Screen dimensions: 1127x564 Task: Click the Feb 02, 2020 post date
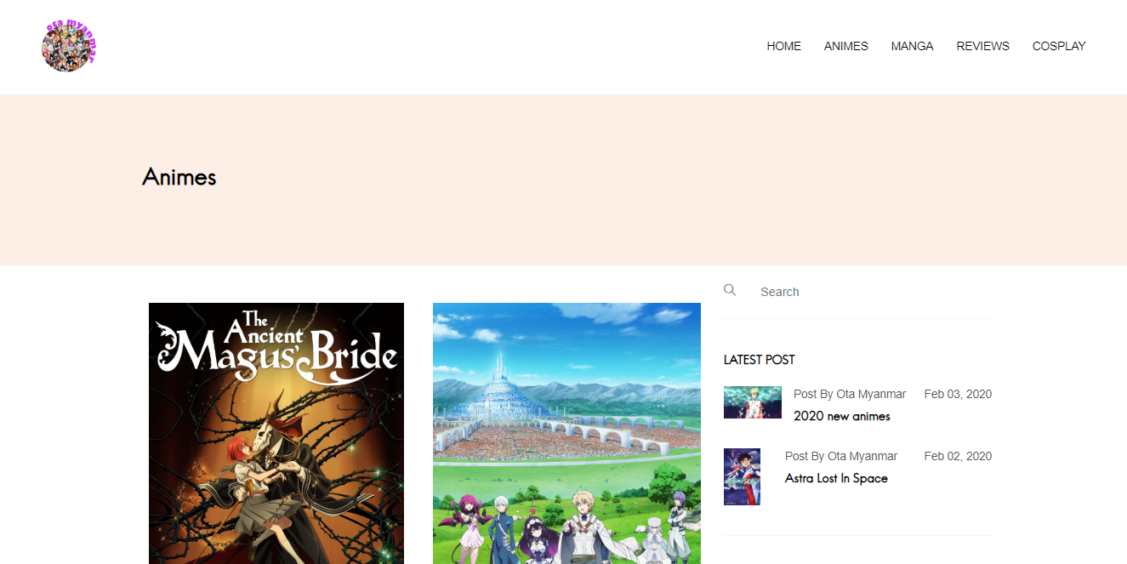(958, 456)
